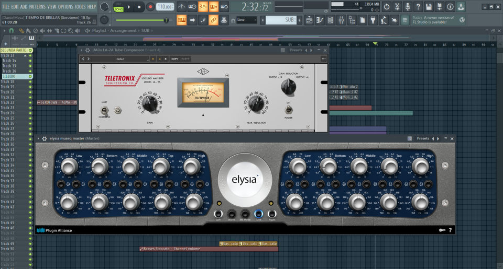Open the PATTERNS menu
The height and width of the screenshot is (269, 503).
pyautogui.click(x=37, y=6)
